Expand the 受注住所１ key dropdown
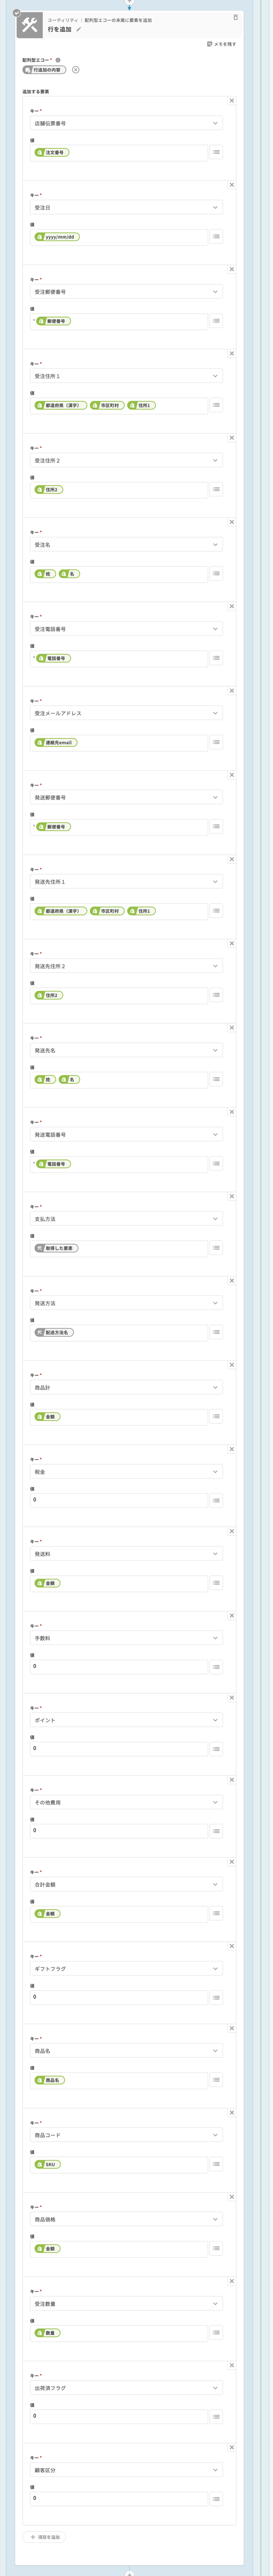Viewport: 273px width, 2576px height. (126, 376)
